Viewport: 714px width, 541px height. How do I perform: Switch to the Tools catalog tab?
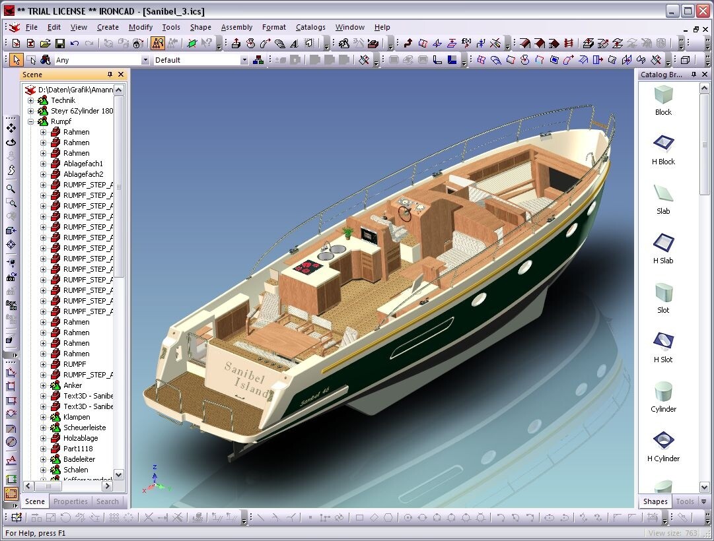685,501
